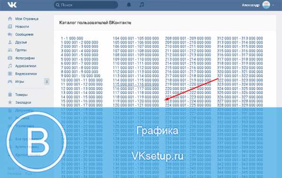
Task: Open range 326 000 001 - 327 000 000
Action: tap(240, 97)
